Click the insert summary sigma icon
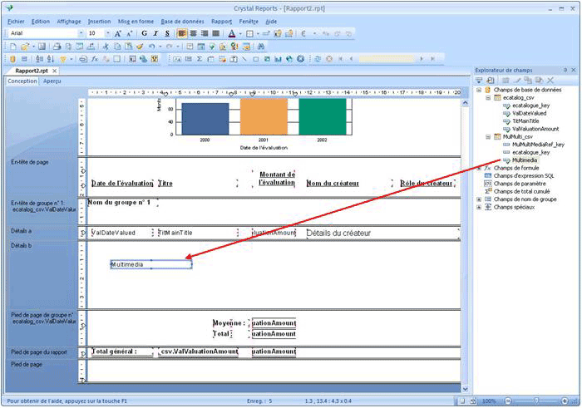The width and height of the screenshot is (582, 408). [x=200, y=59]
